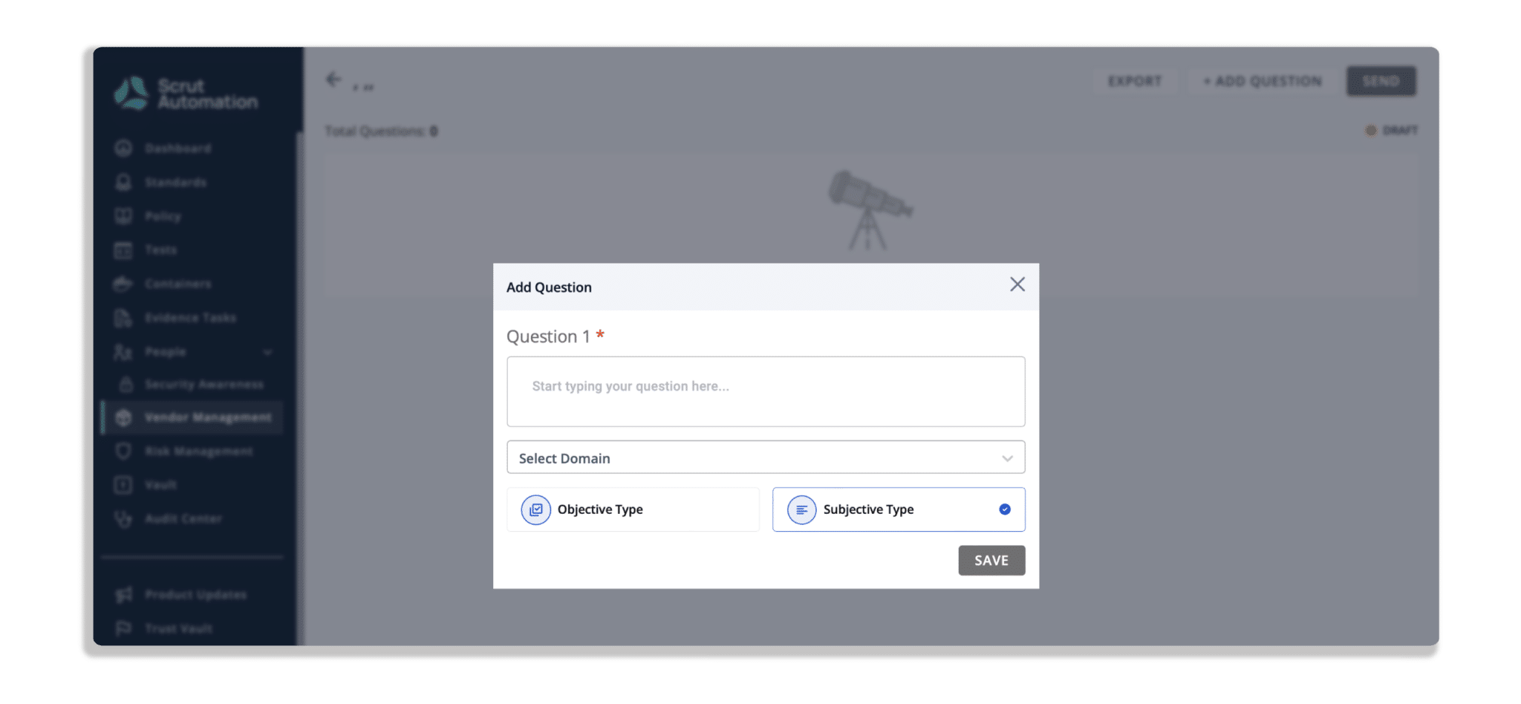This screenshot has height=704, width=1521.
Task: Click the Objective Type icon
Action: point(535,509)
